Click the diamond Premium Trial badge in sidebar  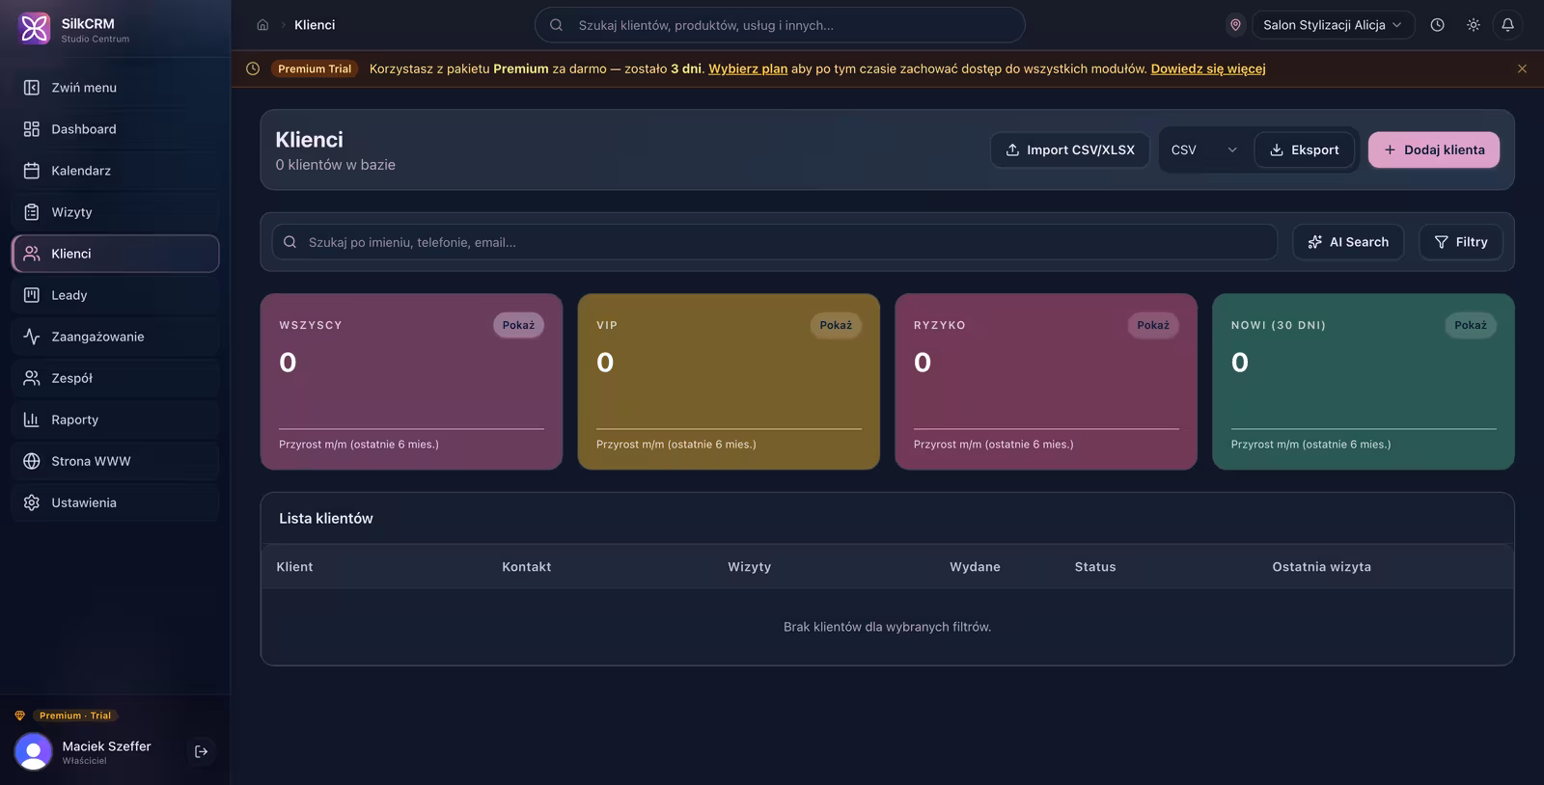pos(75,716)
